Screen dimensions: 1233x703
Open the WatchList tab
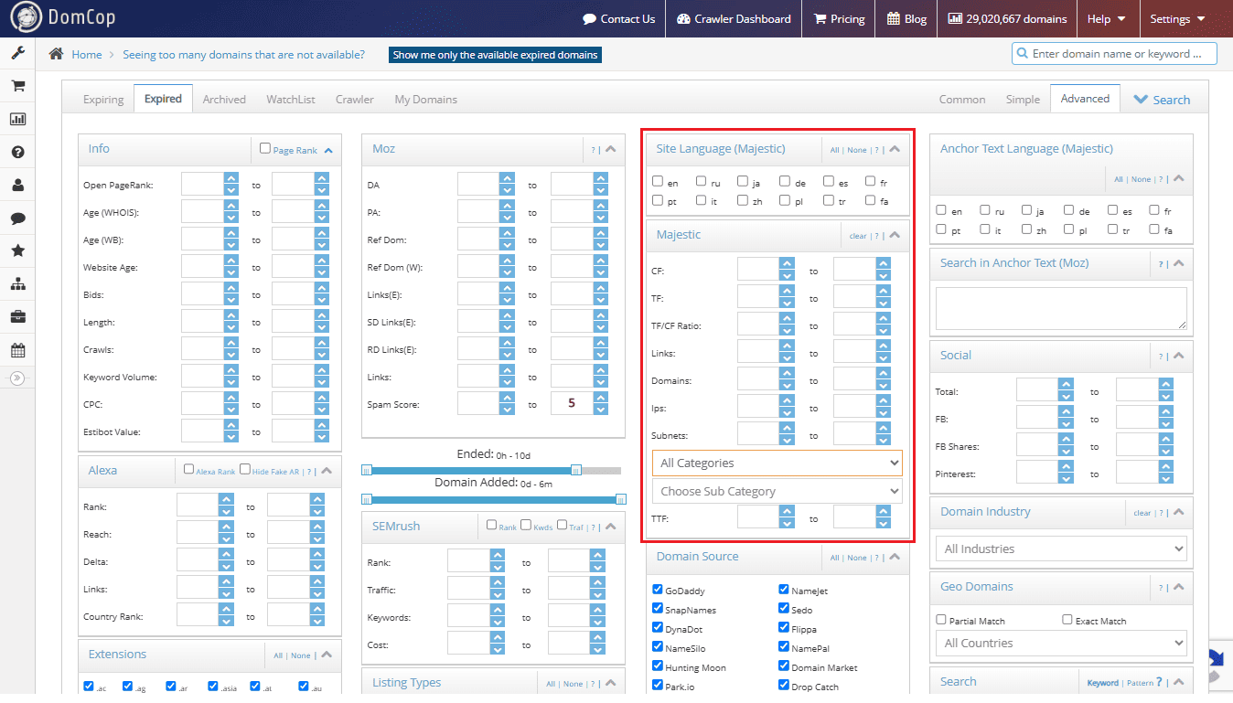click(291, 100)
